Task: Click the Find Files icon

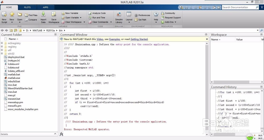Action: 26,15
